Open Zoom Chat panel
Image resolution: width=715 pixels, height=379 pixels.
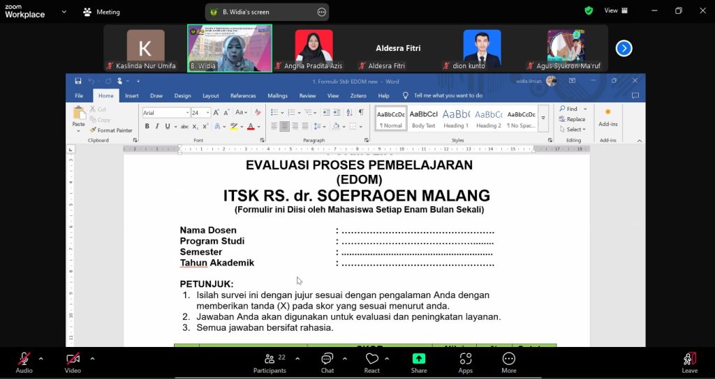click(x=327, y=364)
